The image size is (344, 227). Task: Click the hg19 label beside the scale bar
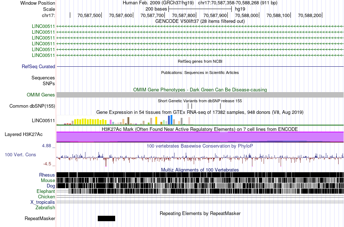(x=240, y=9)
